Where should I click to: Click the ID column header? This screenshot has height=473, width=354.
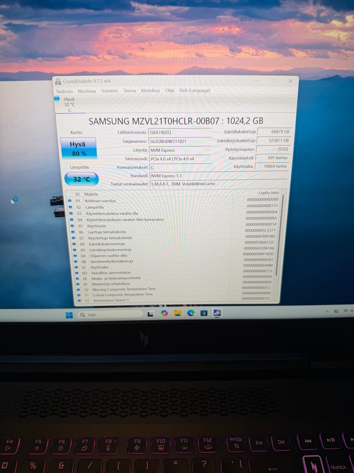[77, 194]
